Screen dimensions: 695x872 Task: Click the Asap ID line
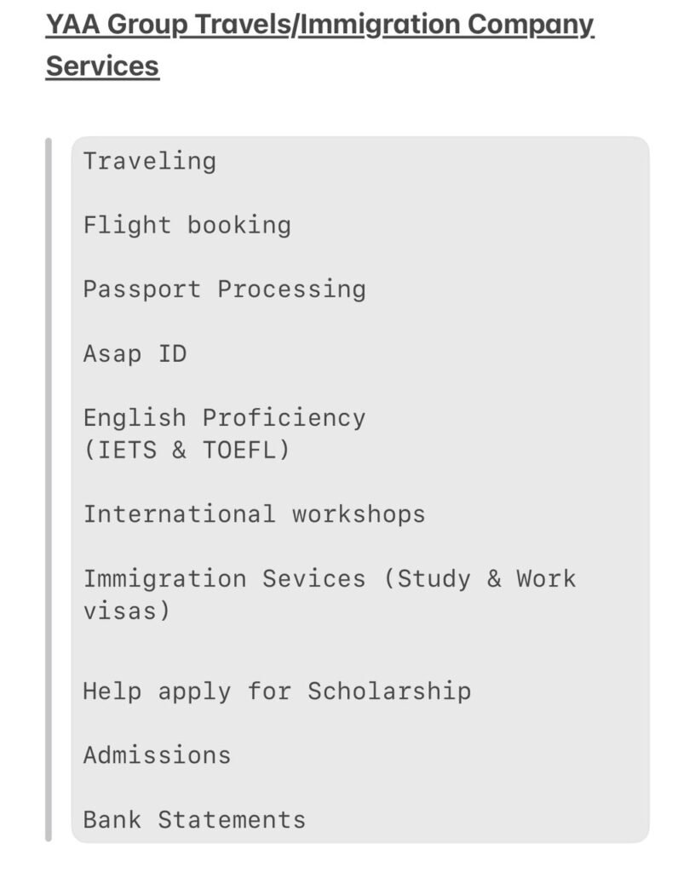coord(135,353)
